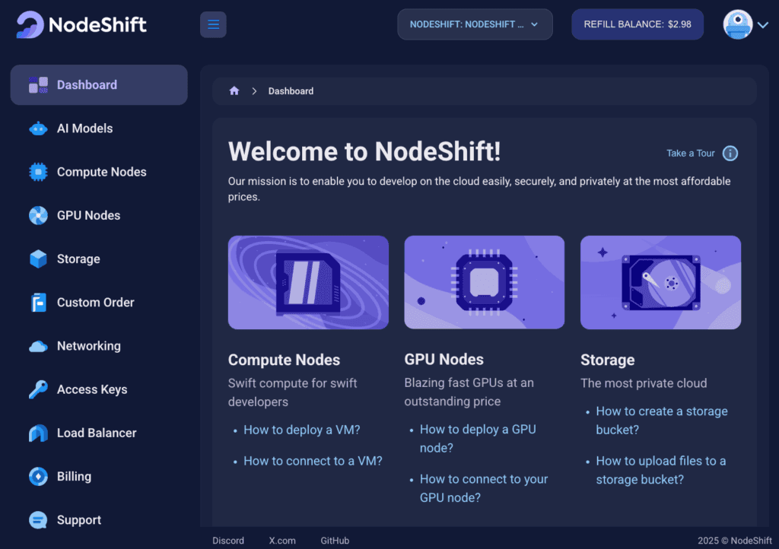Click the Networking cloud icon
Viewport: 779px width, 549px height.
tap(38, 346)
